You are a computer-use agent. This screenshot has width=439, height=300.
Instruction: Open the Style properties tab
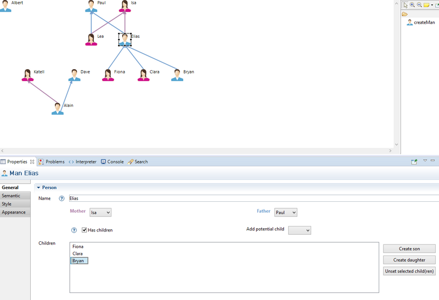(15, 204)
